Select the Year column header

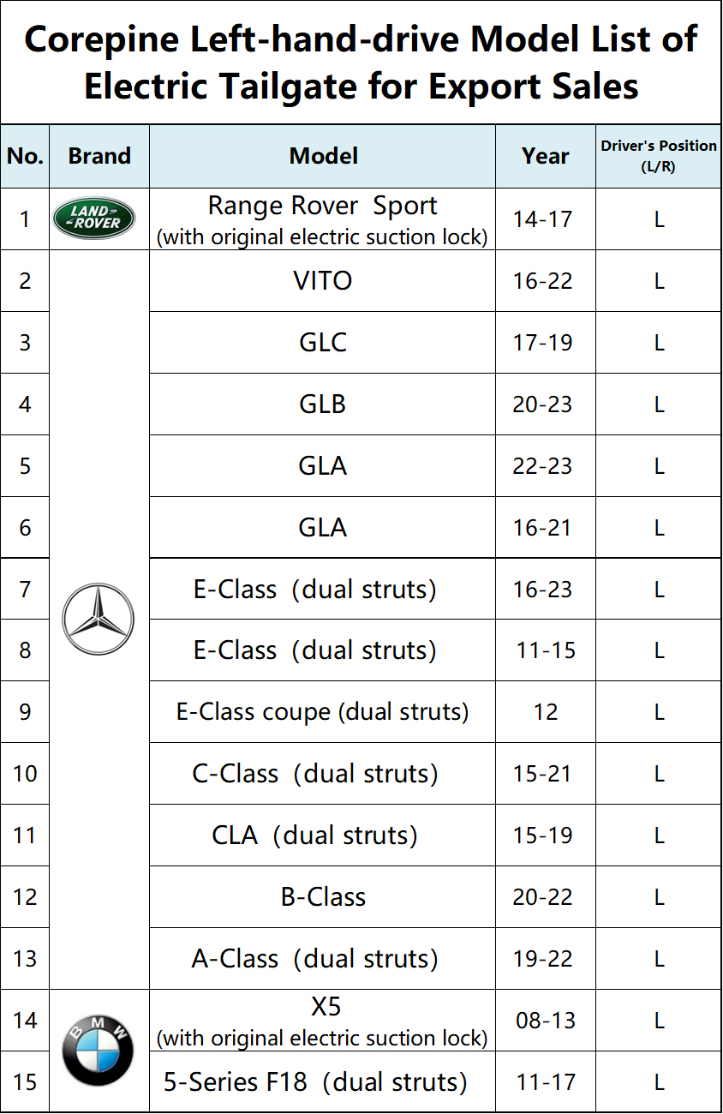point(546,156)
